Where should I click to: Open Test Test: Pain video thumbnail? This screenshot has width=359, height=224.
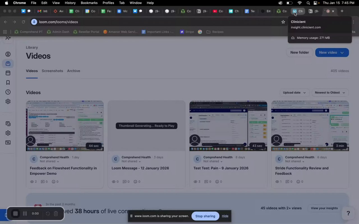228,126
